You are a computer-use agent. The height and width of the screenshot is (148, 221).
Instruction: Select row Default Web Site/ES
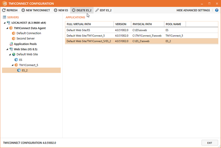click(x=142, y=30)
